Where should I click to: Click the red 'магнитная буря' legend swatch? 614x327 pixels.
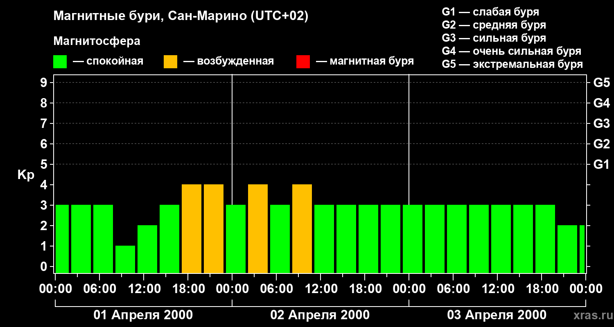[303, 62]
